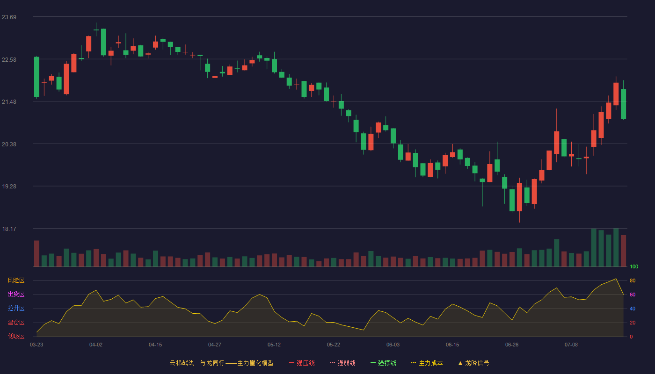Click the 06-03 date axis label
Screen dimensions: 655x374
pyautogui.click(x=393, y=345)
